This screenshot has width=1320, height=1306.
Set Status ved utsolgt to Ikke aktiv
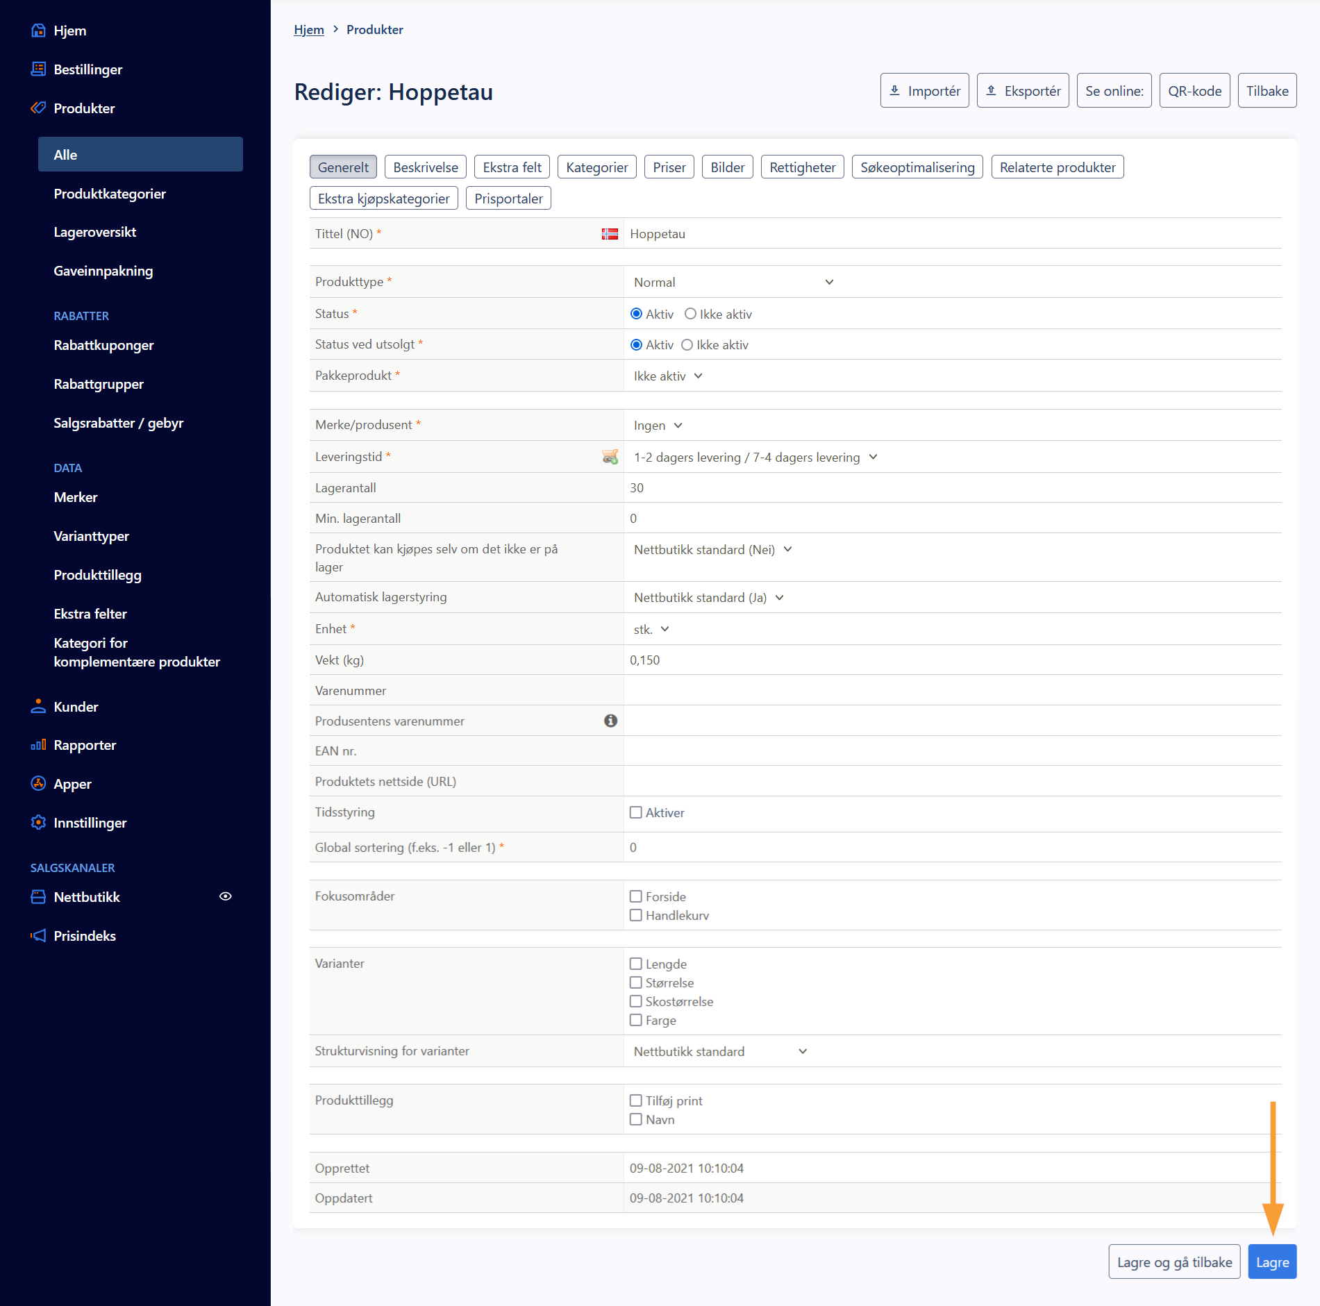[x=687, y=345]
